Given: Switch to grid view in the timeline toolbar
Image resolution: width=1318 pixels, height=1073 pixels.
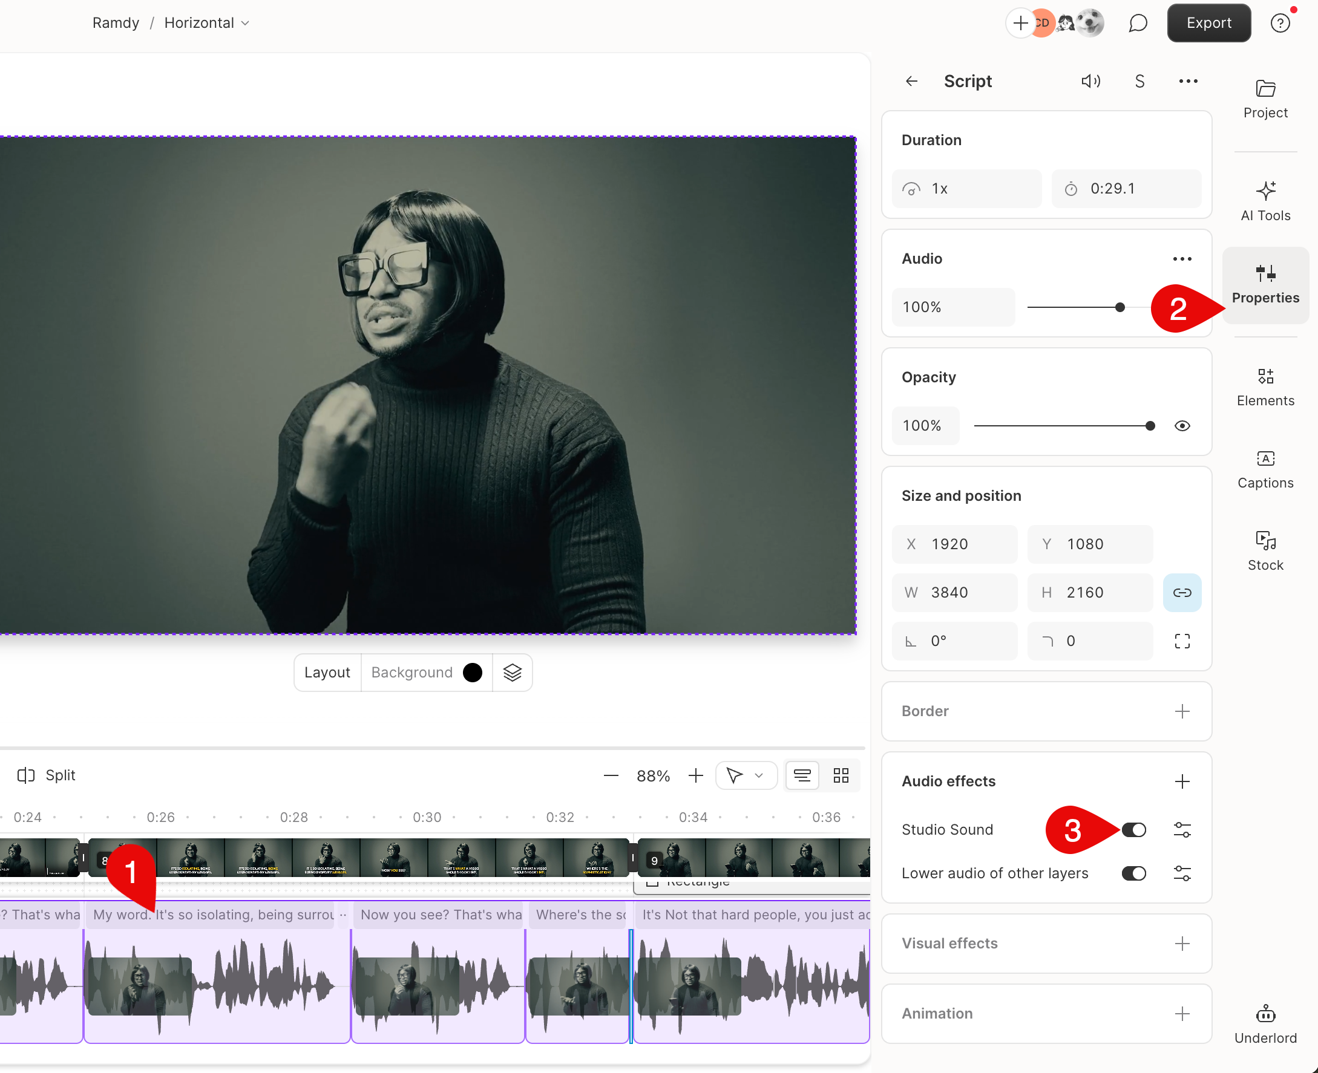Looking at the screenshot, I should tap(841, 775).
